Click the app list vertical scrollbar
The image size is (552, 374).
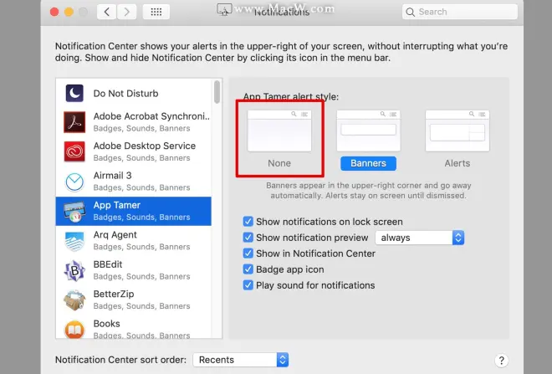pos(217,92)
